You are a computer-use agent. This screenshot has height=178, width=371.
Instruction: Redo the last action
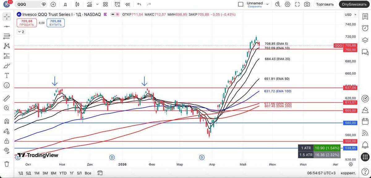pyautogui.click(x=149, y=4)
